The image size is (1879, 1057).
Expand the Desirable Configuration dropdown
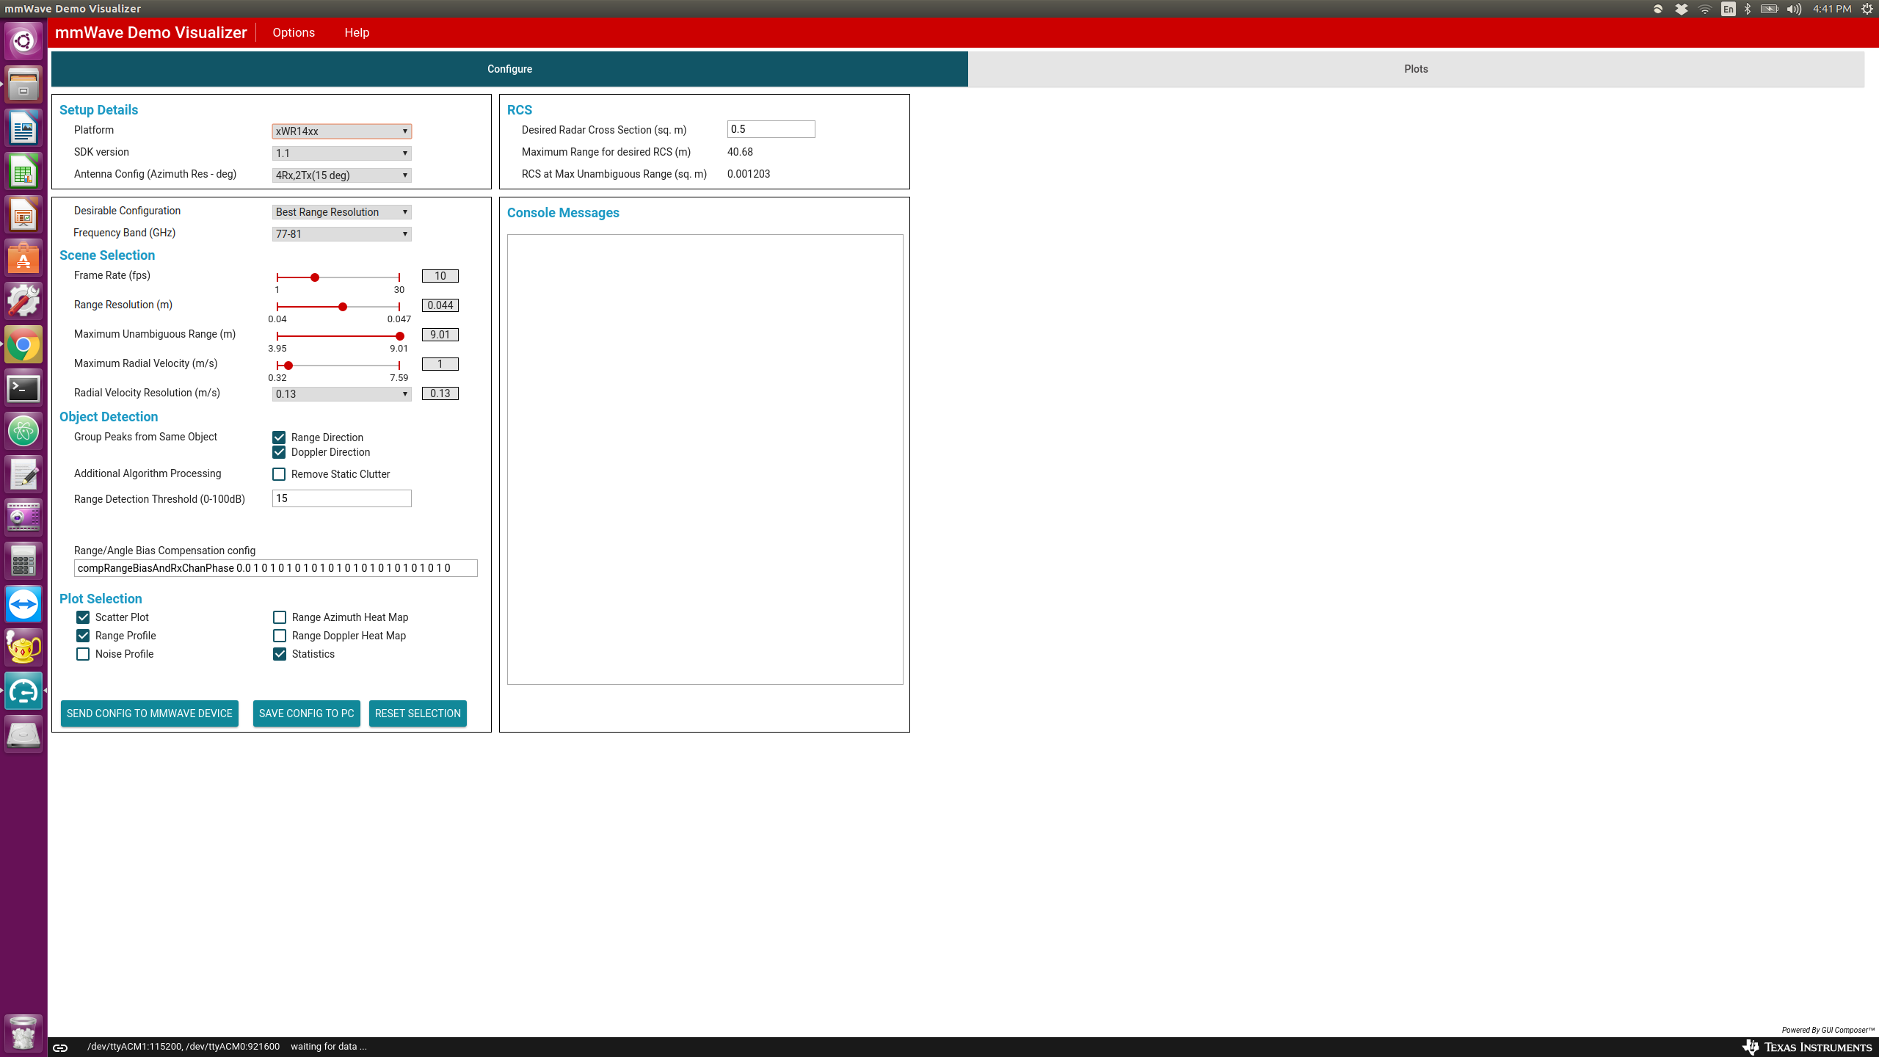click(341, 212)
